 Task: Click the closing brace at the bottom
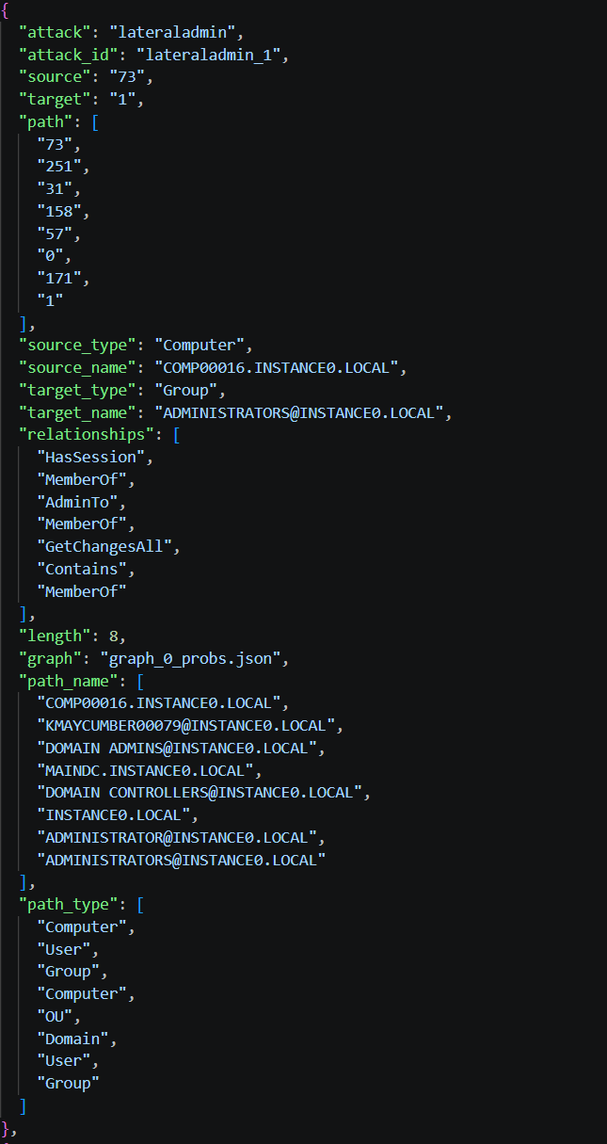7,1127
